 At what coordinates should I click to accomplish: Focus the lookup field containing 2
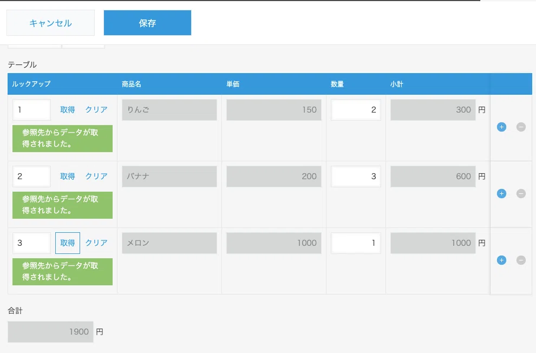(x=32, y=176)
